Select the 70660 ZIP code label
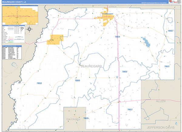This screenshot has width=182, height=132. coord(77,81)
